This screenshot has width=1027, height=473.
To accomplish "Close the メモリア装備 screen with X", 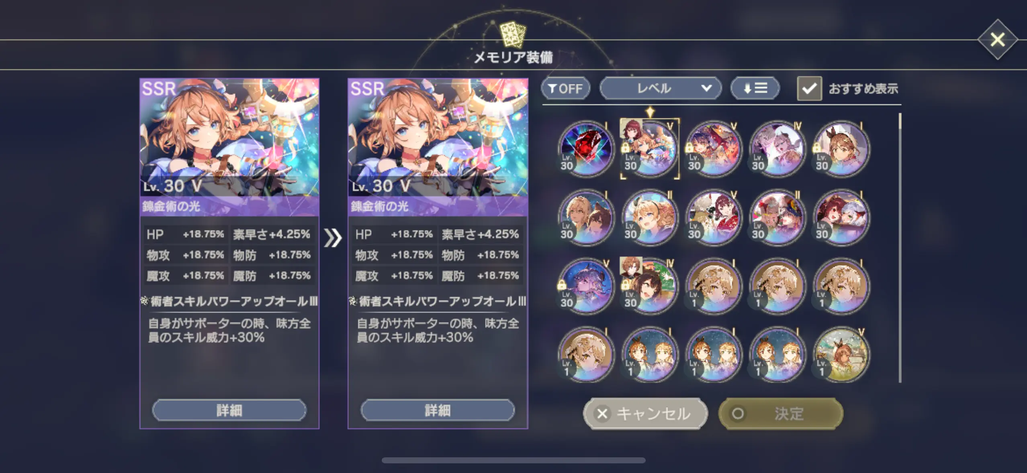I will point(998,40).
